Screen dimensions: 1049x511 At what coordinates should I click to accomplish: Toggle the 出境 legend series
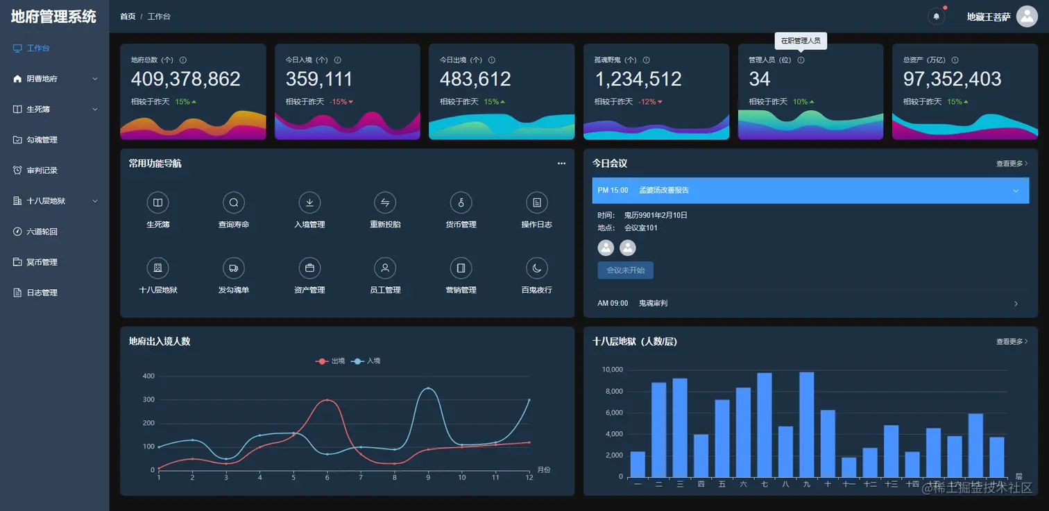pos(330,361)
